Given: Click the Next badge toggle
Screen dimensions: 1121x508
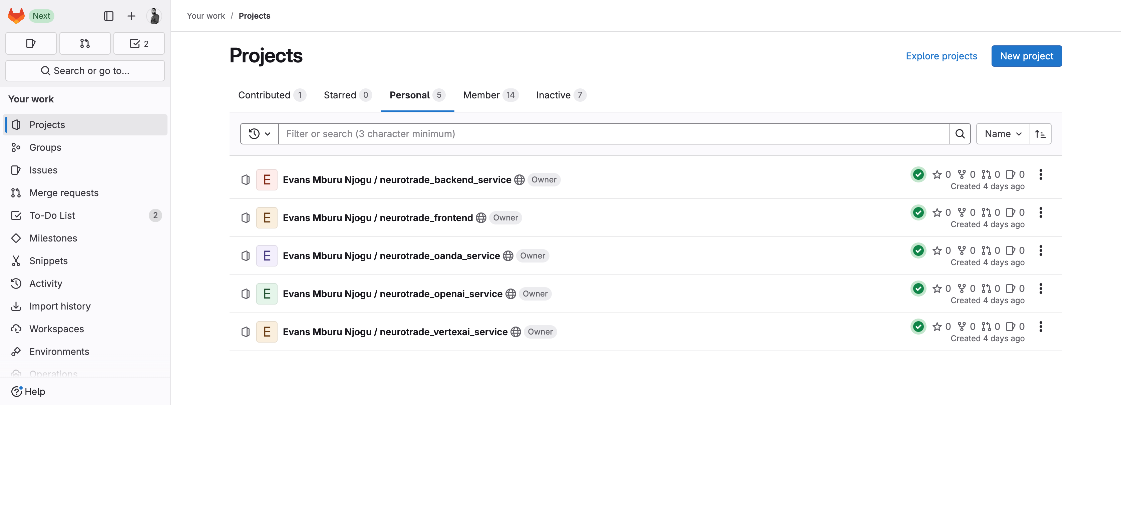Looking at the screenshot, I should pos(41,16).
